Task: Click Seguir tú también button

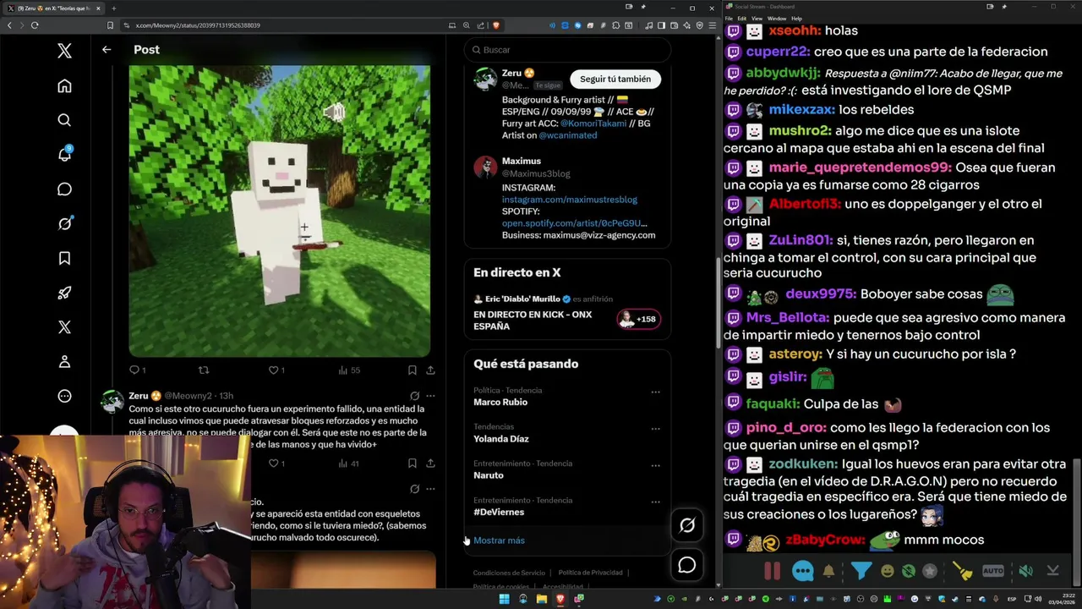Action: [615, 79]
